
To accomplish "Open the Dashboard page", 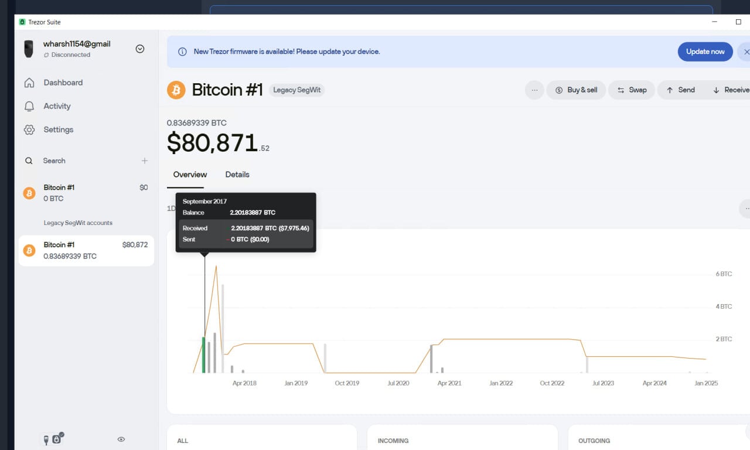I will [63, 83].
